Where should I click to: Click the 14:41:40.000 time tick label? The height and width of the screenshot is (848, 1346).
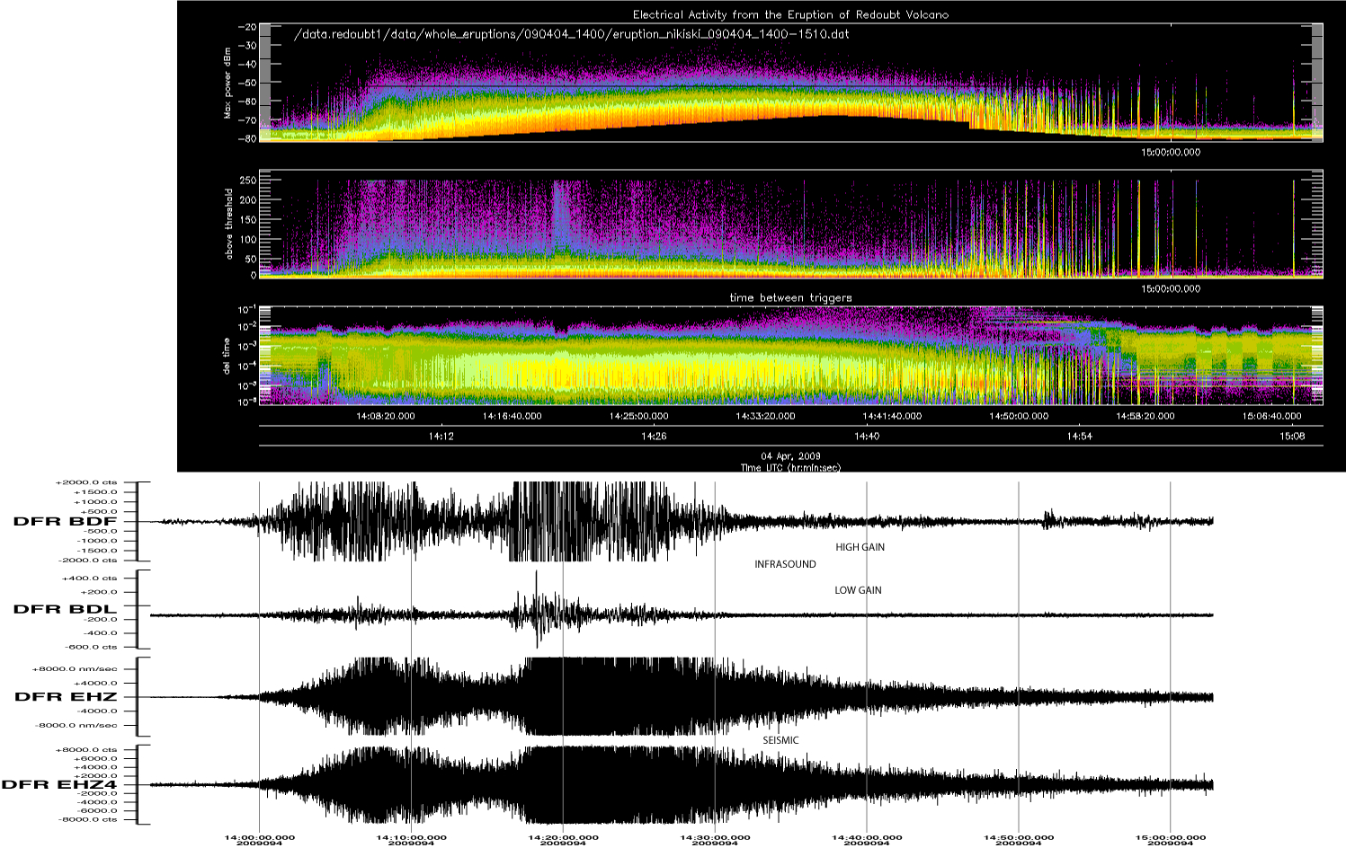[x=892, y=416]
